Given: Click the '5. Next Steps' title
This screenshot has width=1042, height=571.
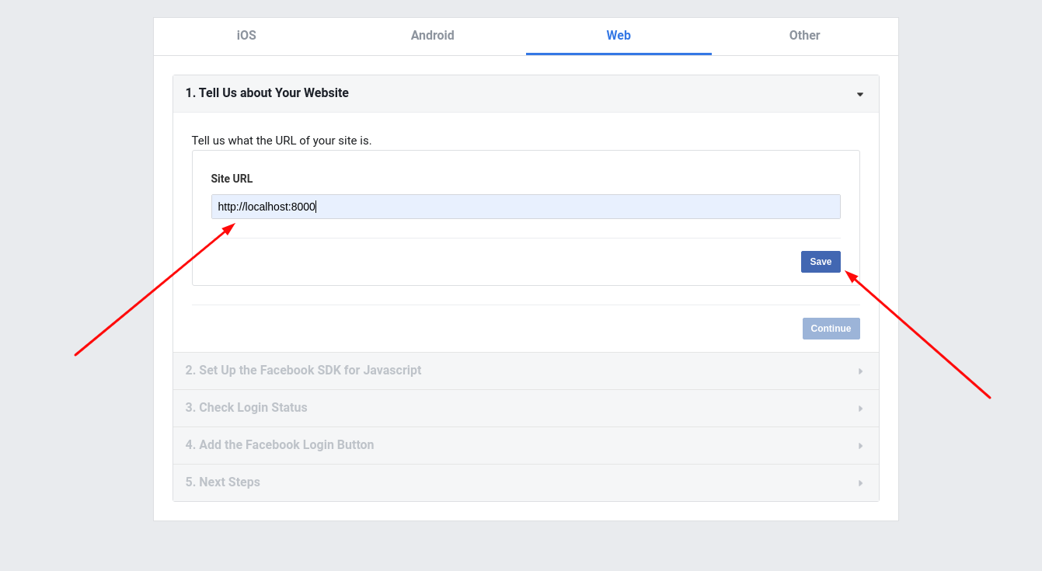Looking at the screenshot, I should point(223,482).
